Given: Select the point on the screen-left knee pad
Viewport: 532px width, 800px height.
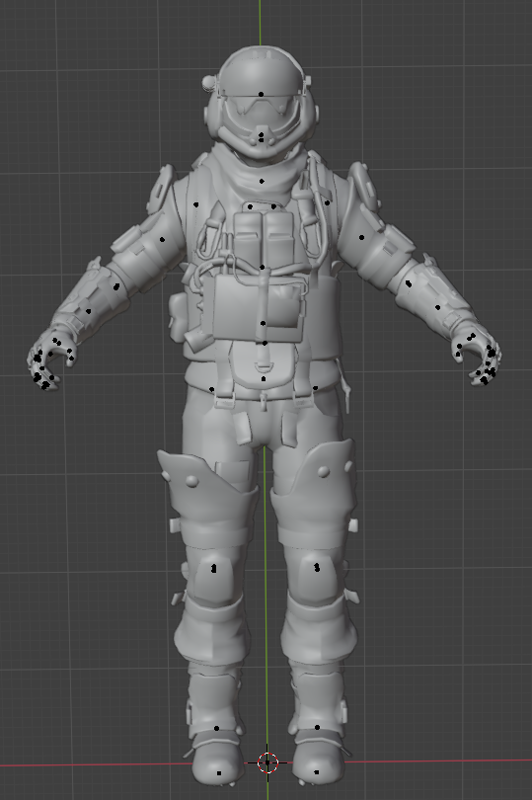Looking at the screenshot, I should click(214, 568).
